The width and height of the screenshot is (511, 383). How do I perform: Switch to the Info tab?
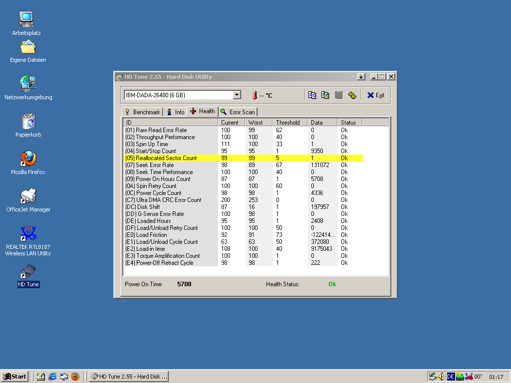[175, 112]
